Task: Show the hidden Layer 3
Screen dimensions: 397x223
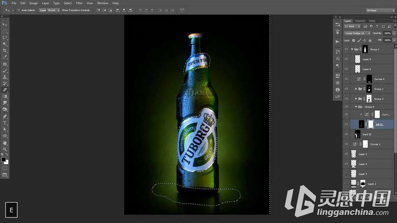Action: 346,174
